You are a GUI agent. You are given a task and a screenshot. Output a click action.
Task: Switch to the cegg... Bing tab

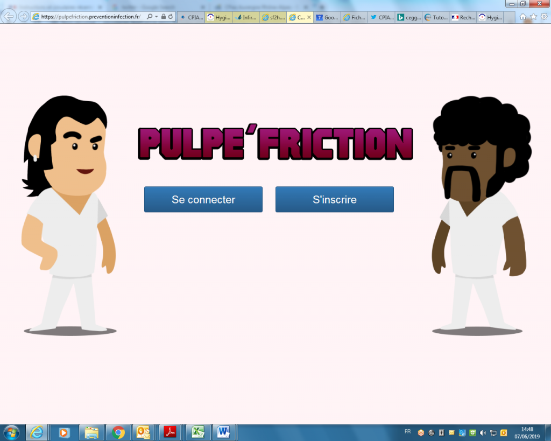point(409,17)
